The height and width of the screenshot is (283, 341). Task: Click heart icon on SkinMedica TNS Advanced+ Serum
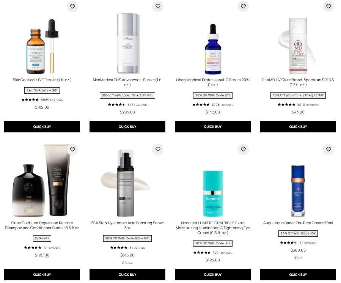(x=158, y=6)
